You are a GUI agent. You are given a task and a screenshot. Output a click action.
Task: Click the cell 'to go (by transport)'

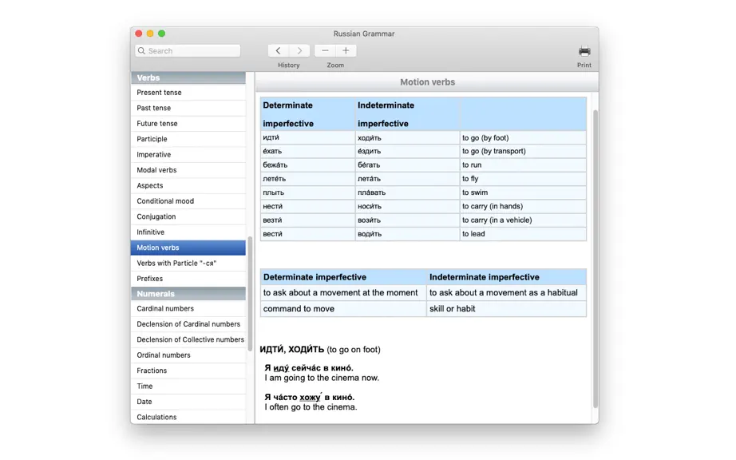pos(523,151)
